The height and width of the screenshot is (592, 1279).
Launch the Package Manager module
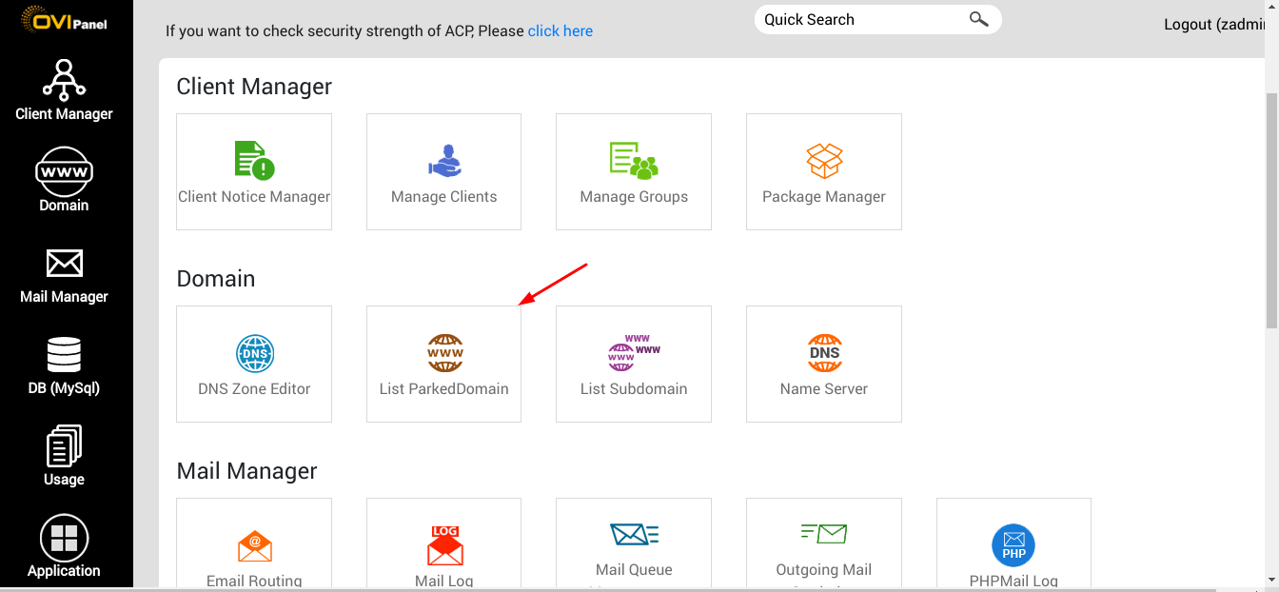824,172
